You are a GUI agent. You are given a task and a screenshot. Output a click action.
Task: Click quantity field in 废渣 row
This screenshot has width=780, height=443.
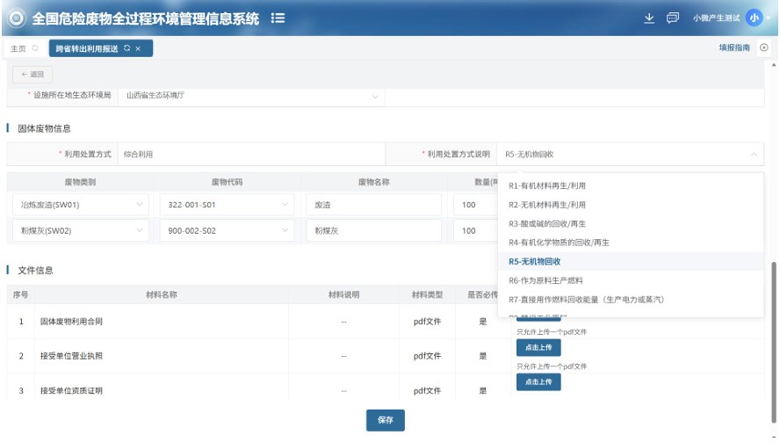coord(475,205)
